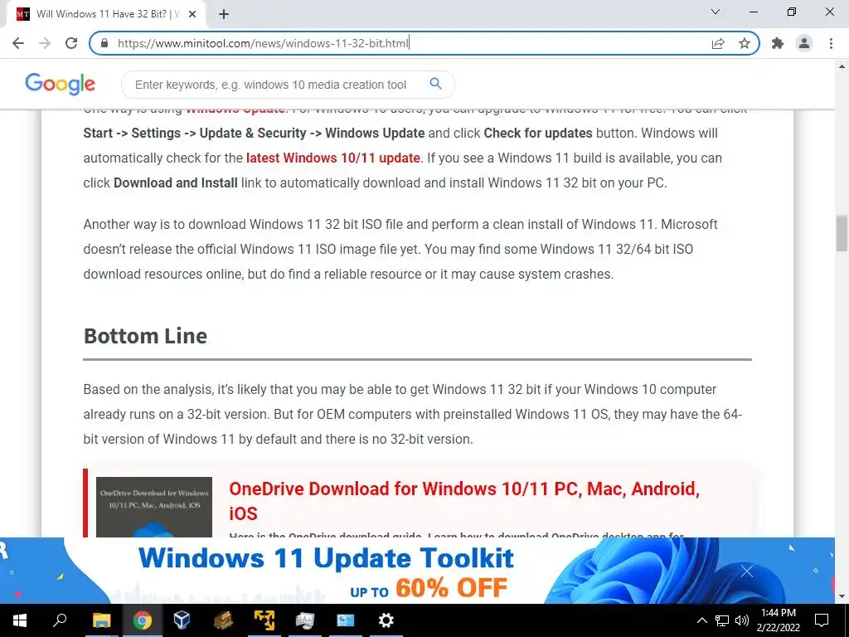Click the page scrollbar thumb
849x637 pixels.
pos(842,233)
